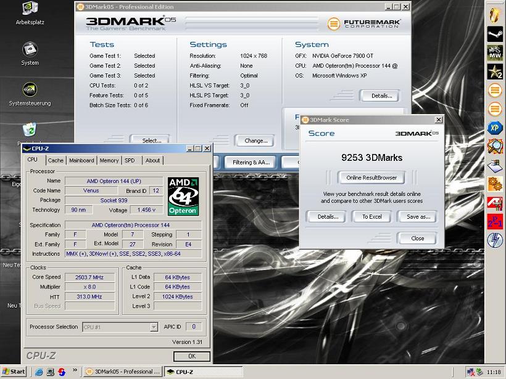Click the network tray icon

[x=471, y=372]
